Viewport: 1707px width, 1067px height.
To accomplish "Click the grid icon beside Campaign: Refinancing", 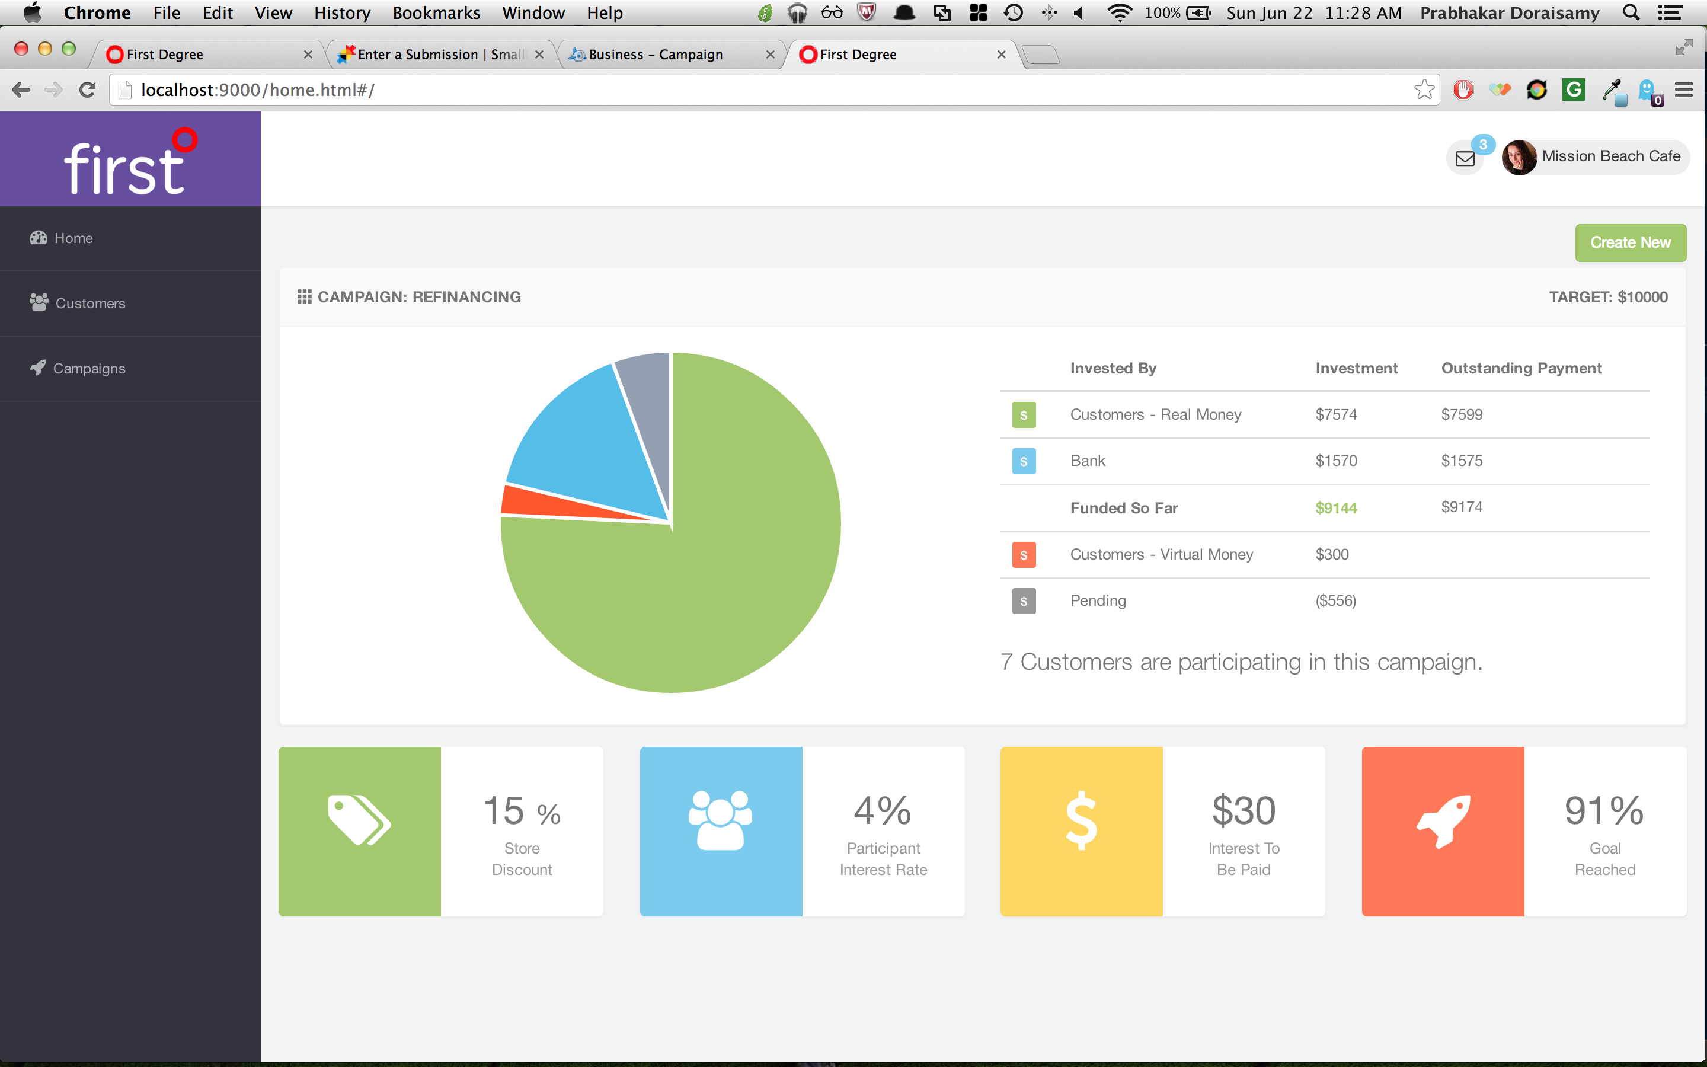I will [304, 296].
